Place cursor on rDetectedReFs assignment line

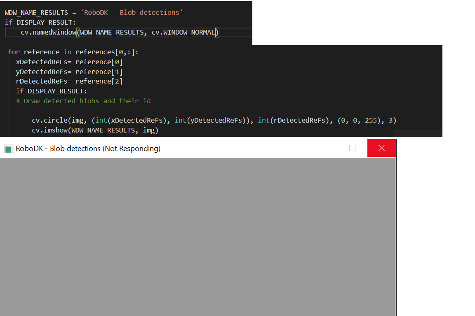[x=69, y=81]
